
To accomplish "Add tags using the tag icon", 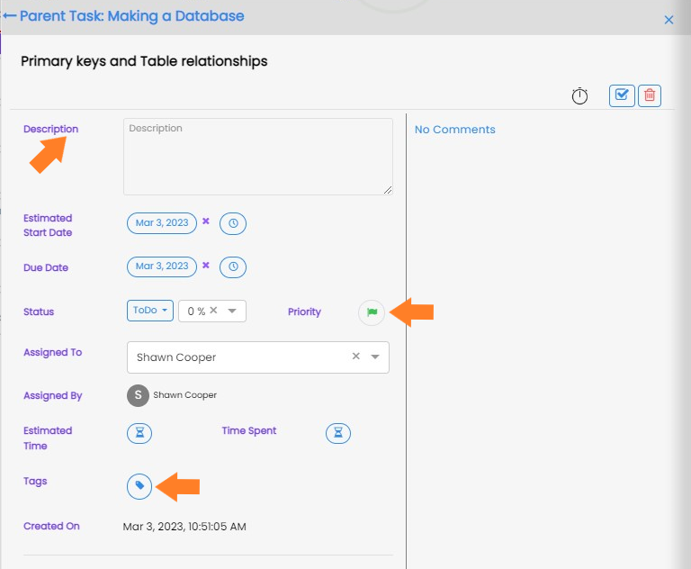I will click(139, 486).
